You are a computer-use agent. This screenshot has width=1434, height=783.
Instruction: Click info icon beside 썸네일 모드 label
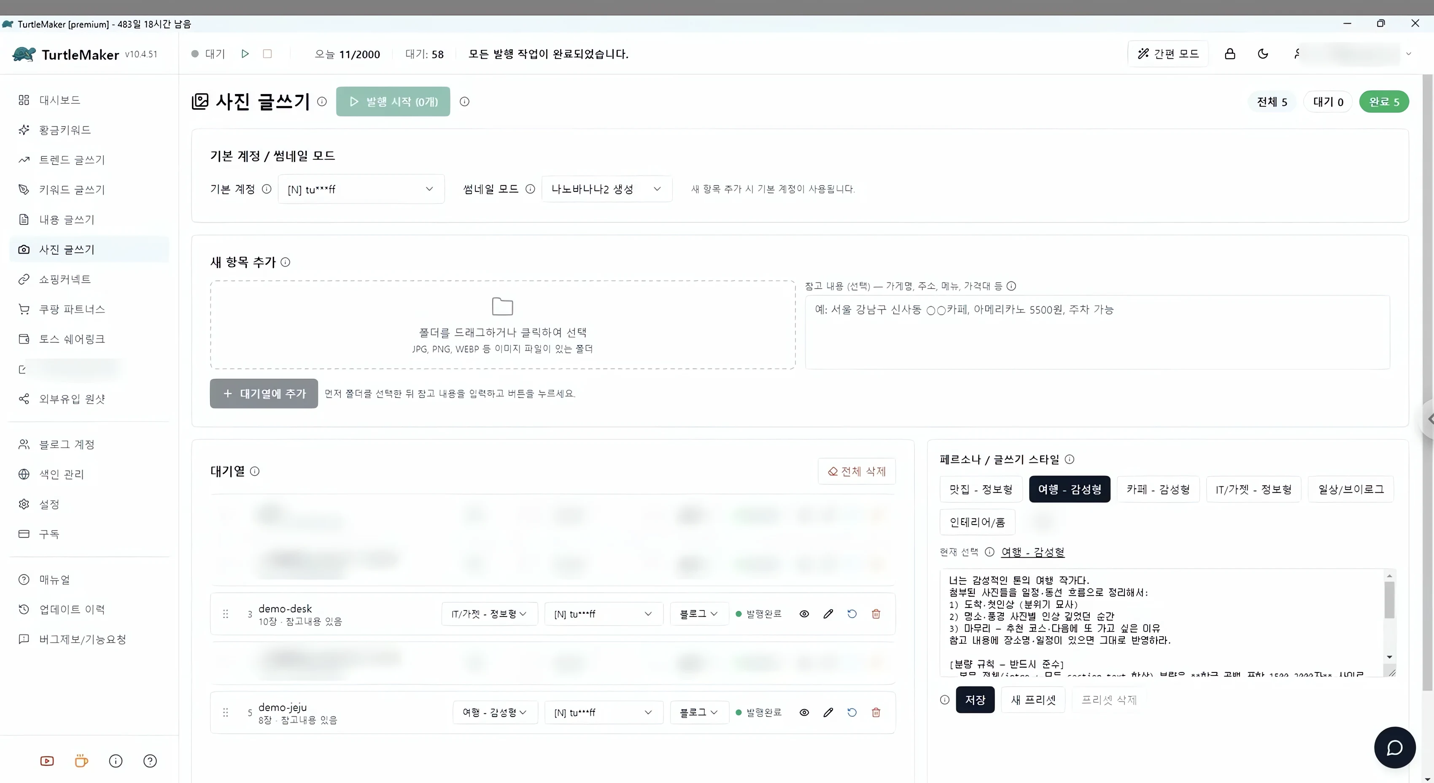(531, 189)
